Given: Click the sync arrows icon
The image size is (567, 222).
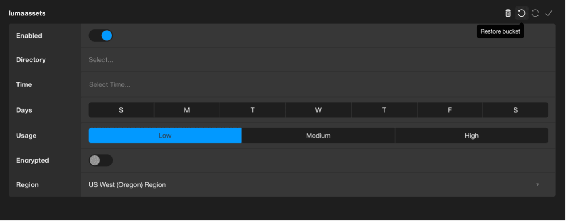Looking at the screenshot, I should click(x=535, y=13).
